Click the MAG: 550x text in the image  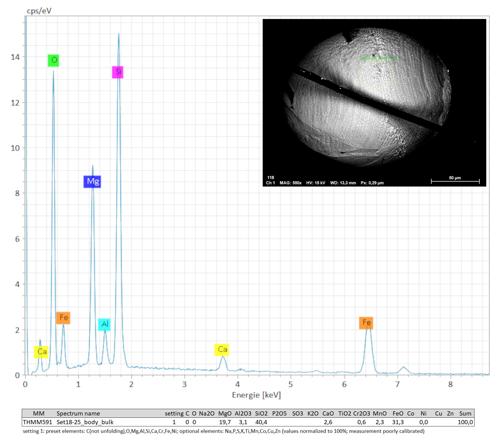[x=290, y=183]
